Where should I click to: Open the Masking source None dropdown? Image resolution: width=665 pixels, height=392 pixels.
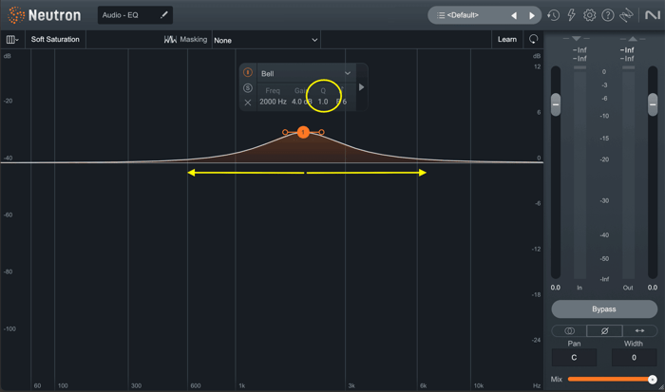point(266,40)
